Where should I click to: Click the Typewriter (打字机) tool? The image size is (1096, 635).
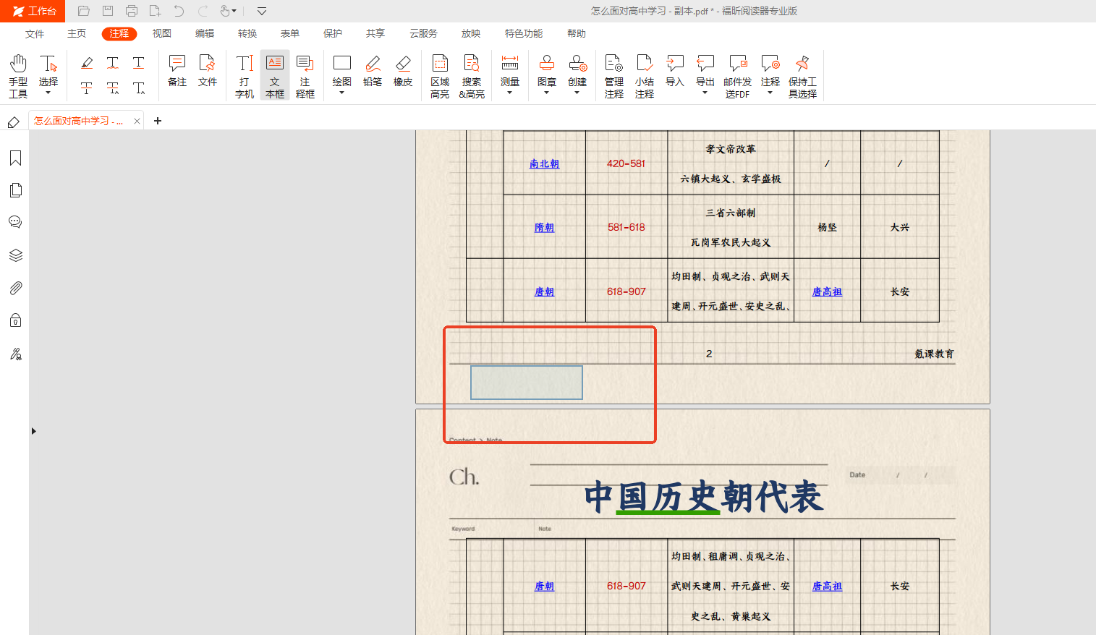pos(245,75)
